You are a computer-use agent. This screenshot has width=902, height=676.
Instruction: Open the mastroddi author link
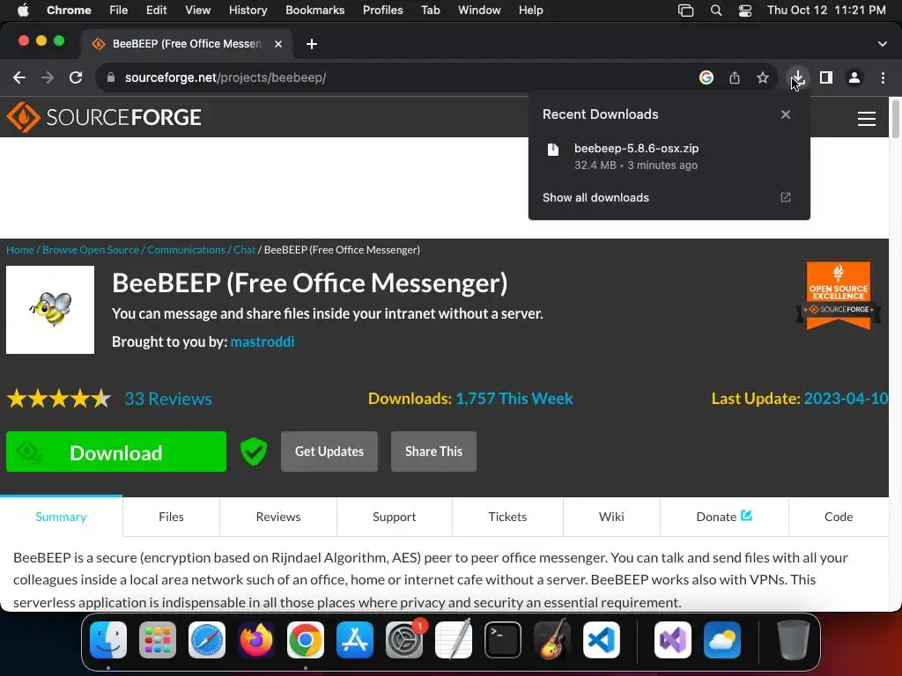point(262,342)
